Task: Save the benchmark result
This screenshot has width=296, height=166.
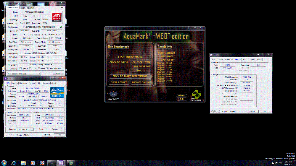Action: [x=119, y=82]
